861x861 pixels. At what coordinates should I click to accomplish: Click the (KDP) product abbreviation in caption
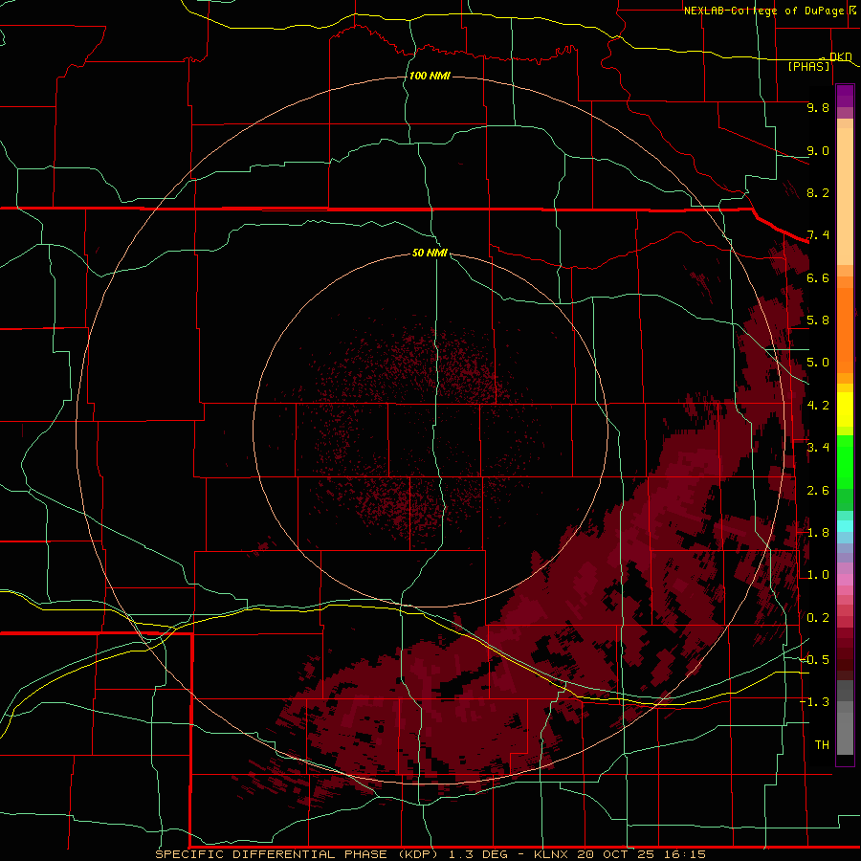[x=417, y=854]
